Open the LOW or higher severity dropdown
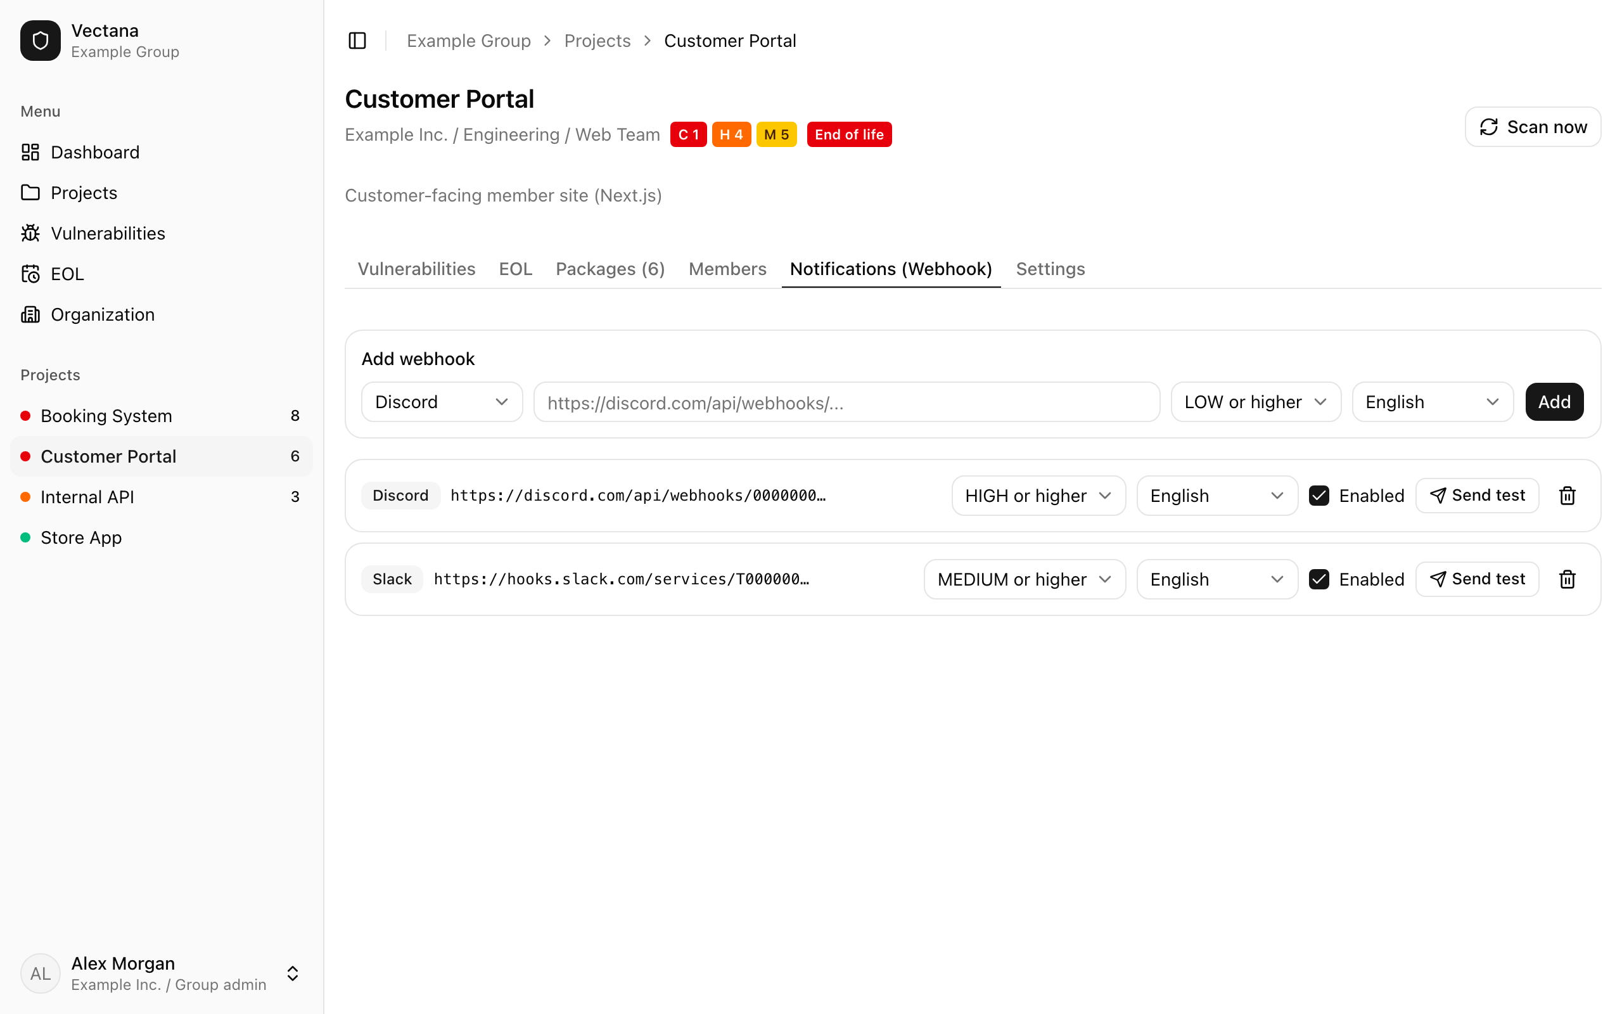This screenshot has width=1622, height=1014. point(1256,402)
